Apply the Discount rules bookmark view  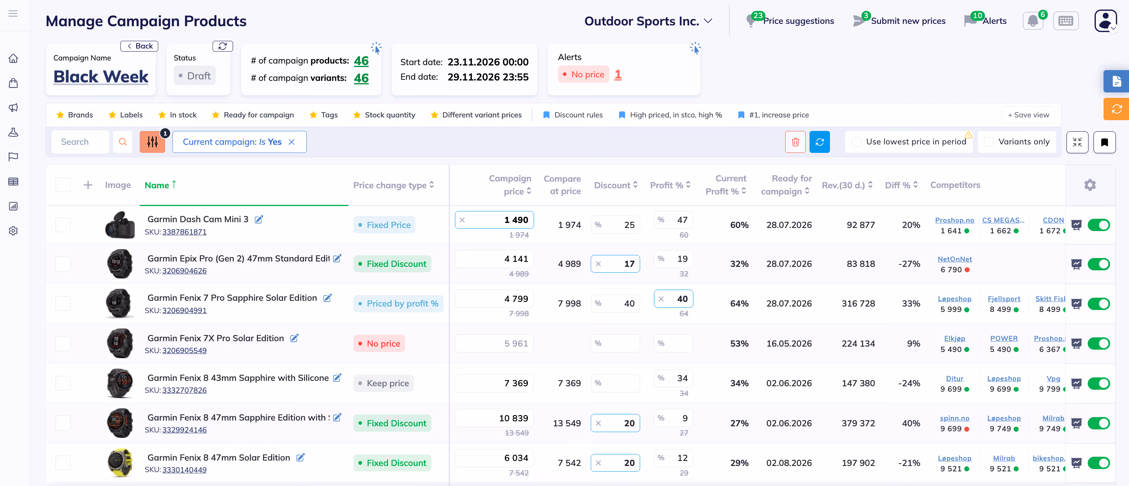(573, 115)
